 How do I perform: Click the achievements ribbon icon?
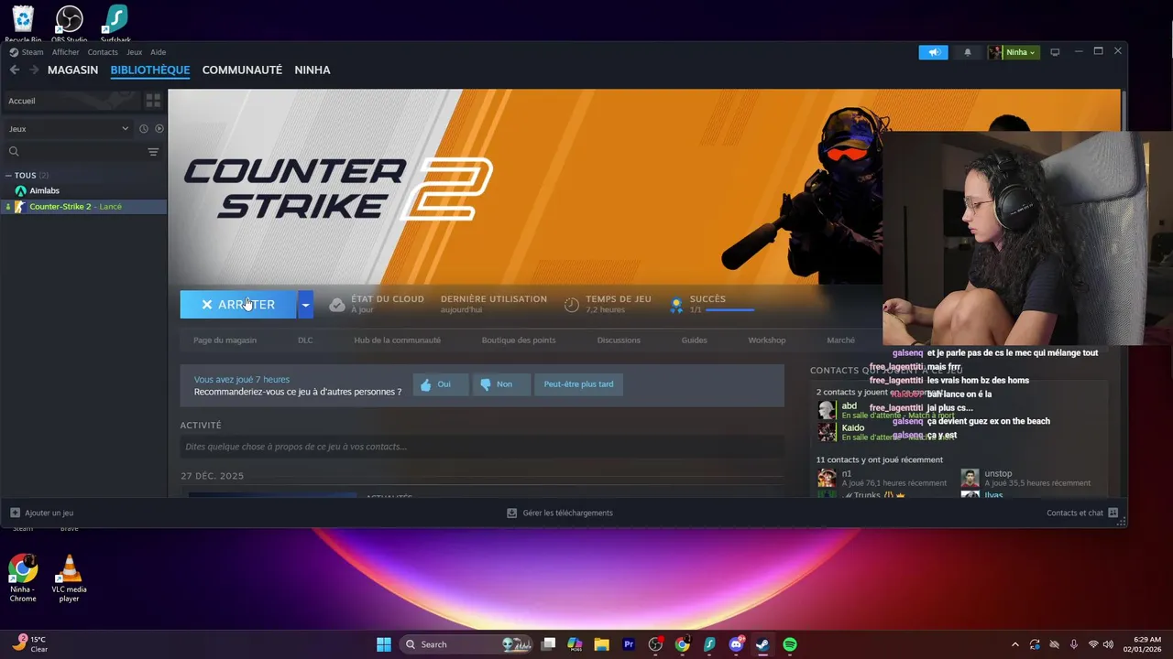[x=676, y=305]
